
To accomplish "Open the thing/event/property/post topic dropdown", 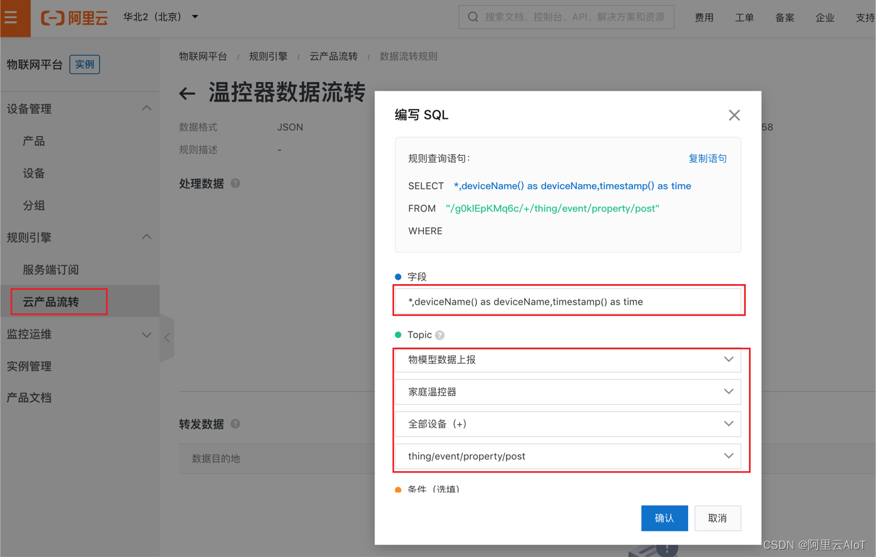I will [x=568, y=456].
